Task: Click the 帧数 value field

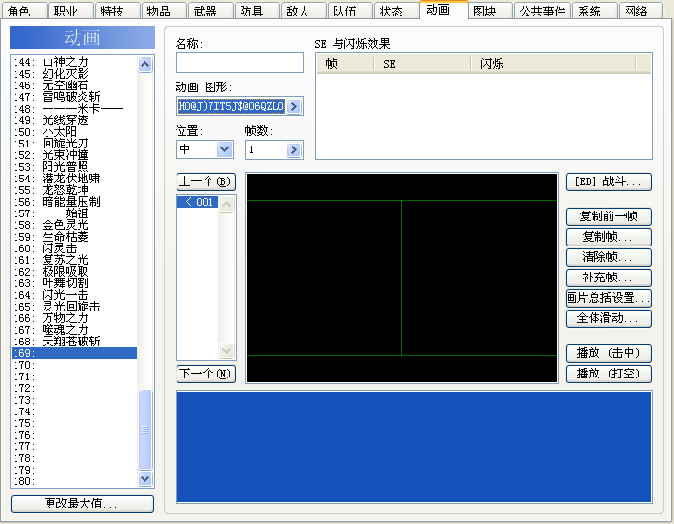Action: (266, 149)
